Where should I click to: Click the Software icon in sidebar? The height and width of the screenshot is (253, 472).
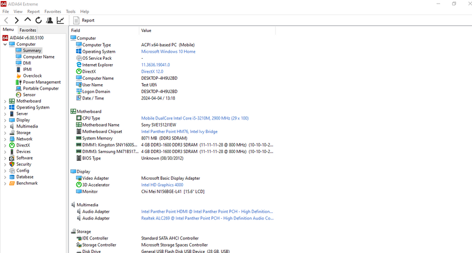(12, 158)
